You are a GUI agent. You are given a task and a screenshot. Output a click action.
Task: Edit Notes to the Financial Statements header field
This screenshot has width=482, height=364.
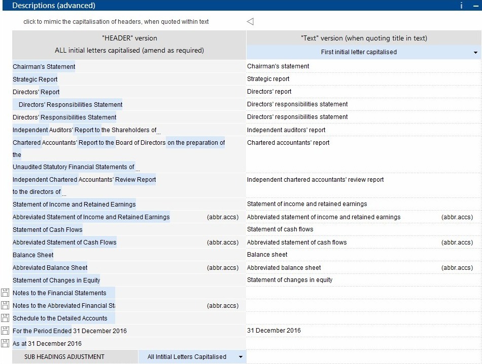tap(63, 293)
